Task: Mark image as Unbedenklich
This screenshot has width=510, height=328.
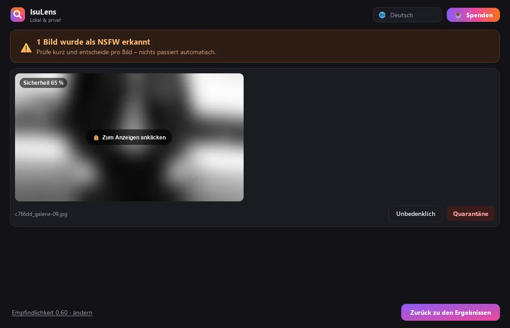Action: click(x=415, y=214)
